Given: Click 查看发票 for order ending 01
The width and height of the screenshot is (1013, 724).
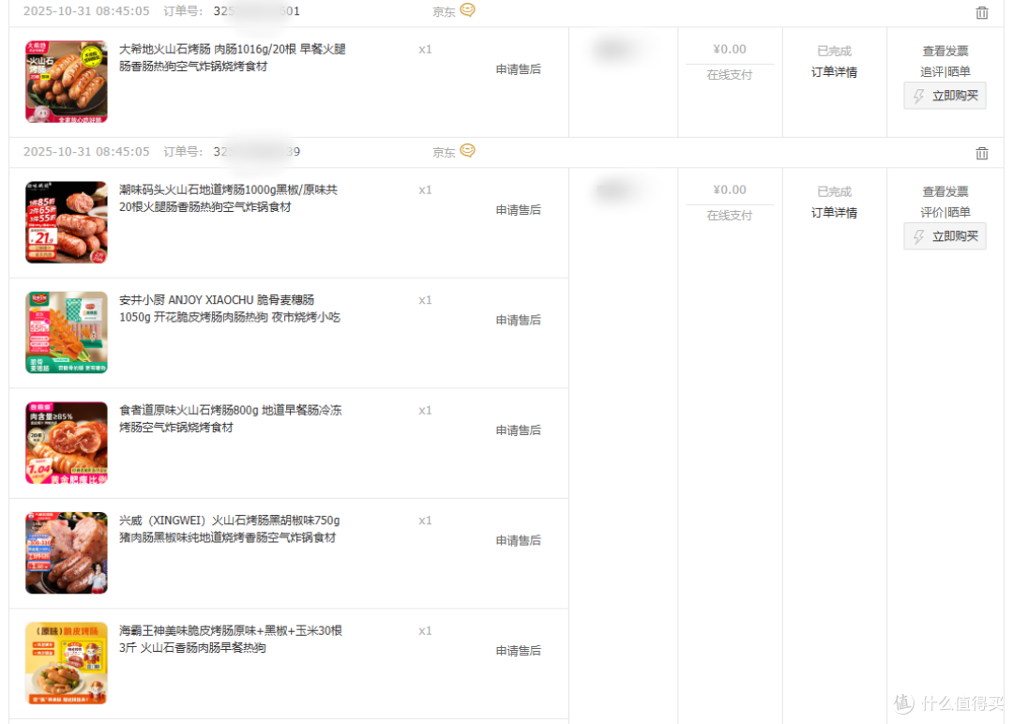Looking at the screenshot, I should point(945,51).
